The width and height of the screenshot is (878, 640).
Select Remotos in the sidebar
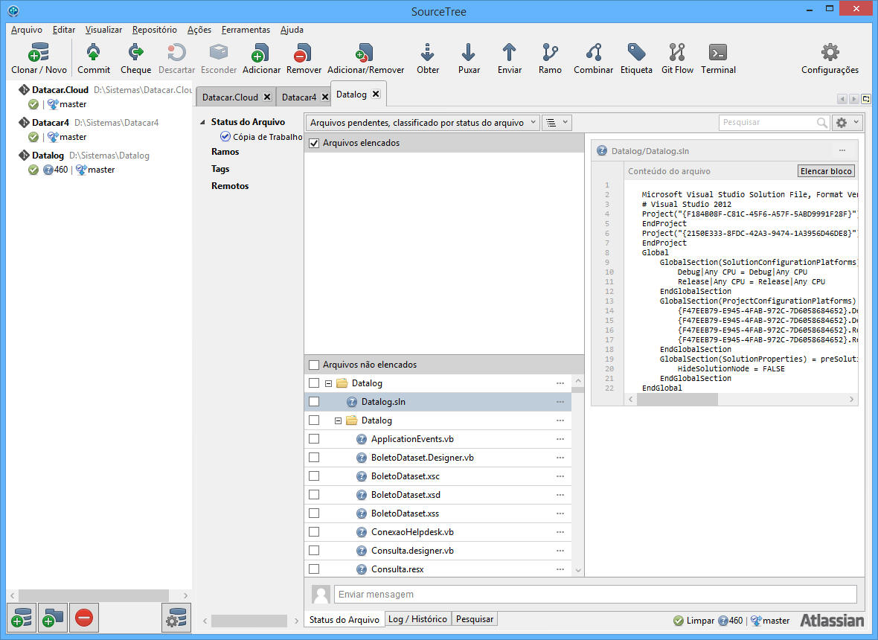click(x=230, y=186)
